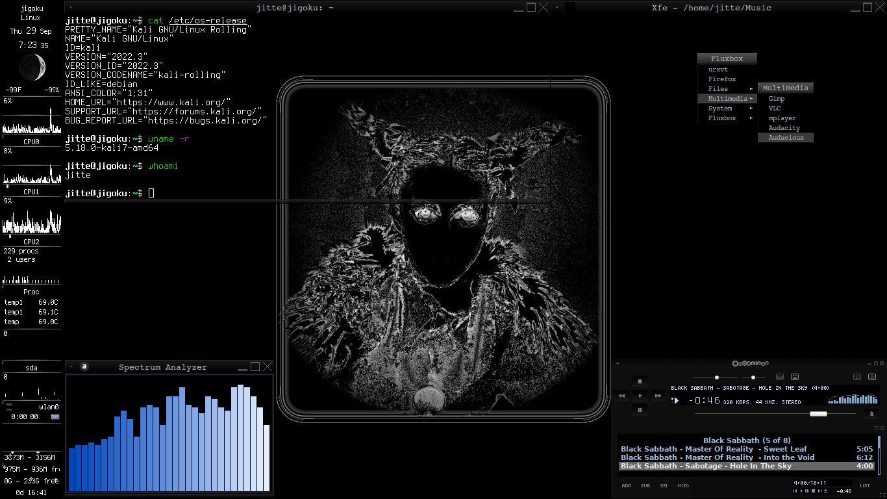Viewport: 887px width, 499px height.
Task: Pause the song with large Pause button
Action: point(640,410)
